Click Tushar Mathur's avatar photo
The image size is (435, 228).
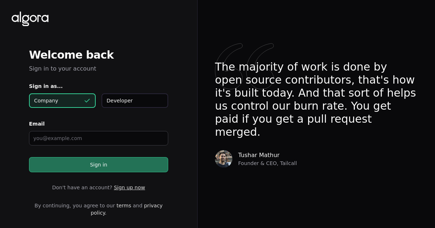coord(224,159)
